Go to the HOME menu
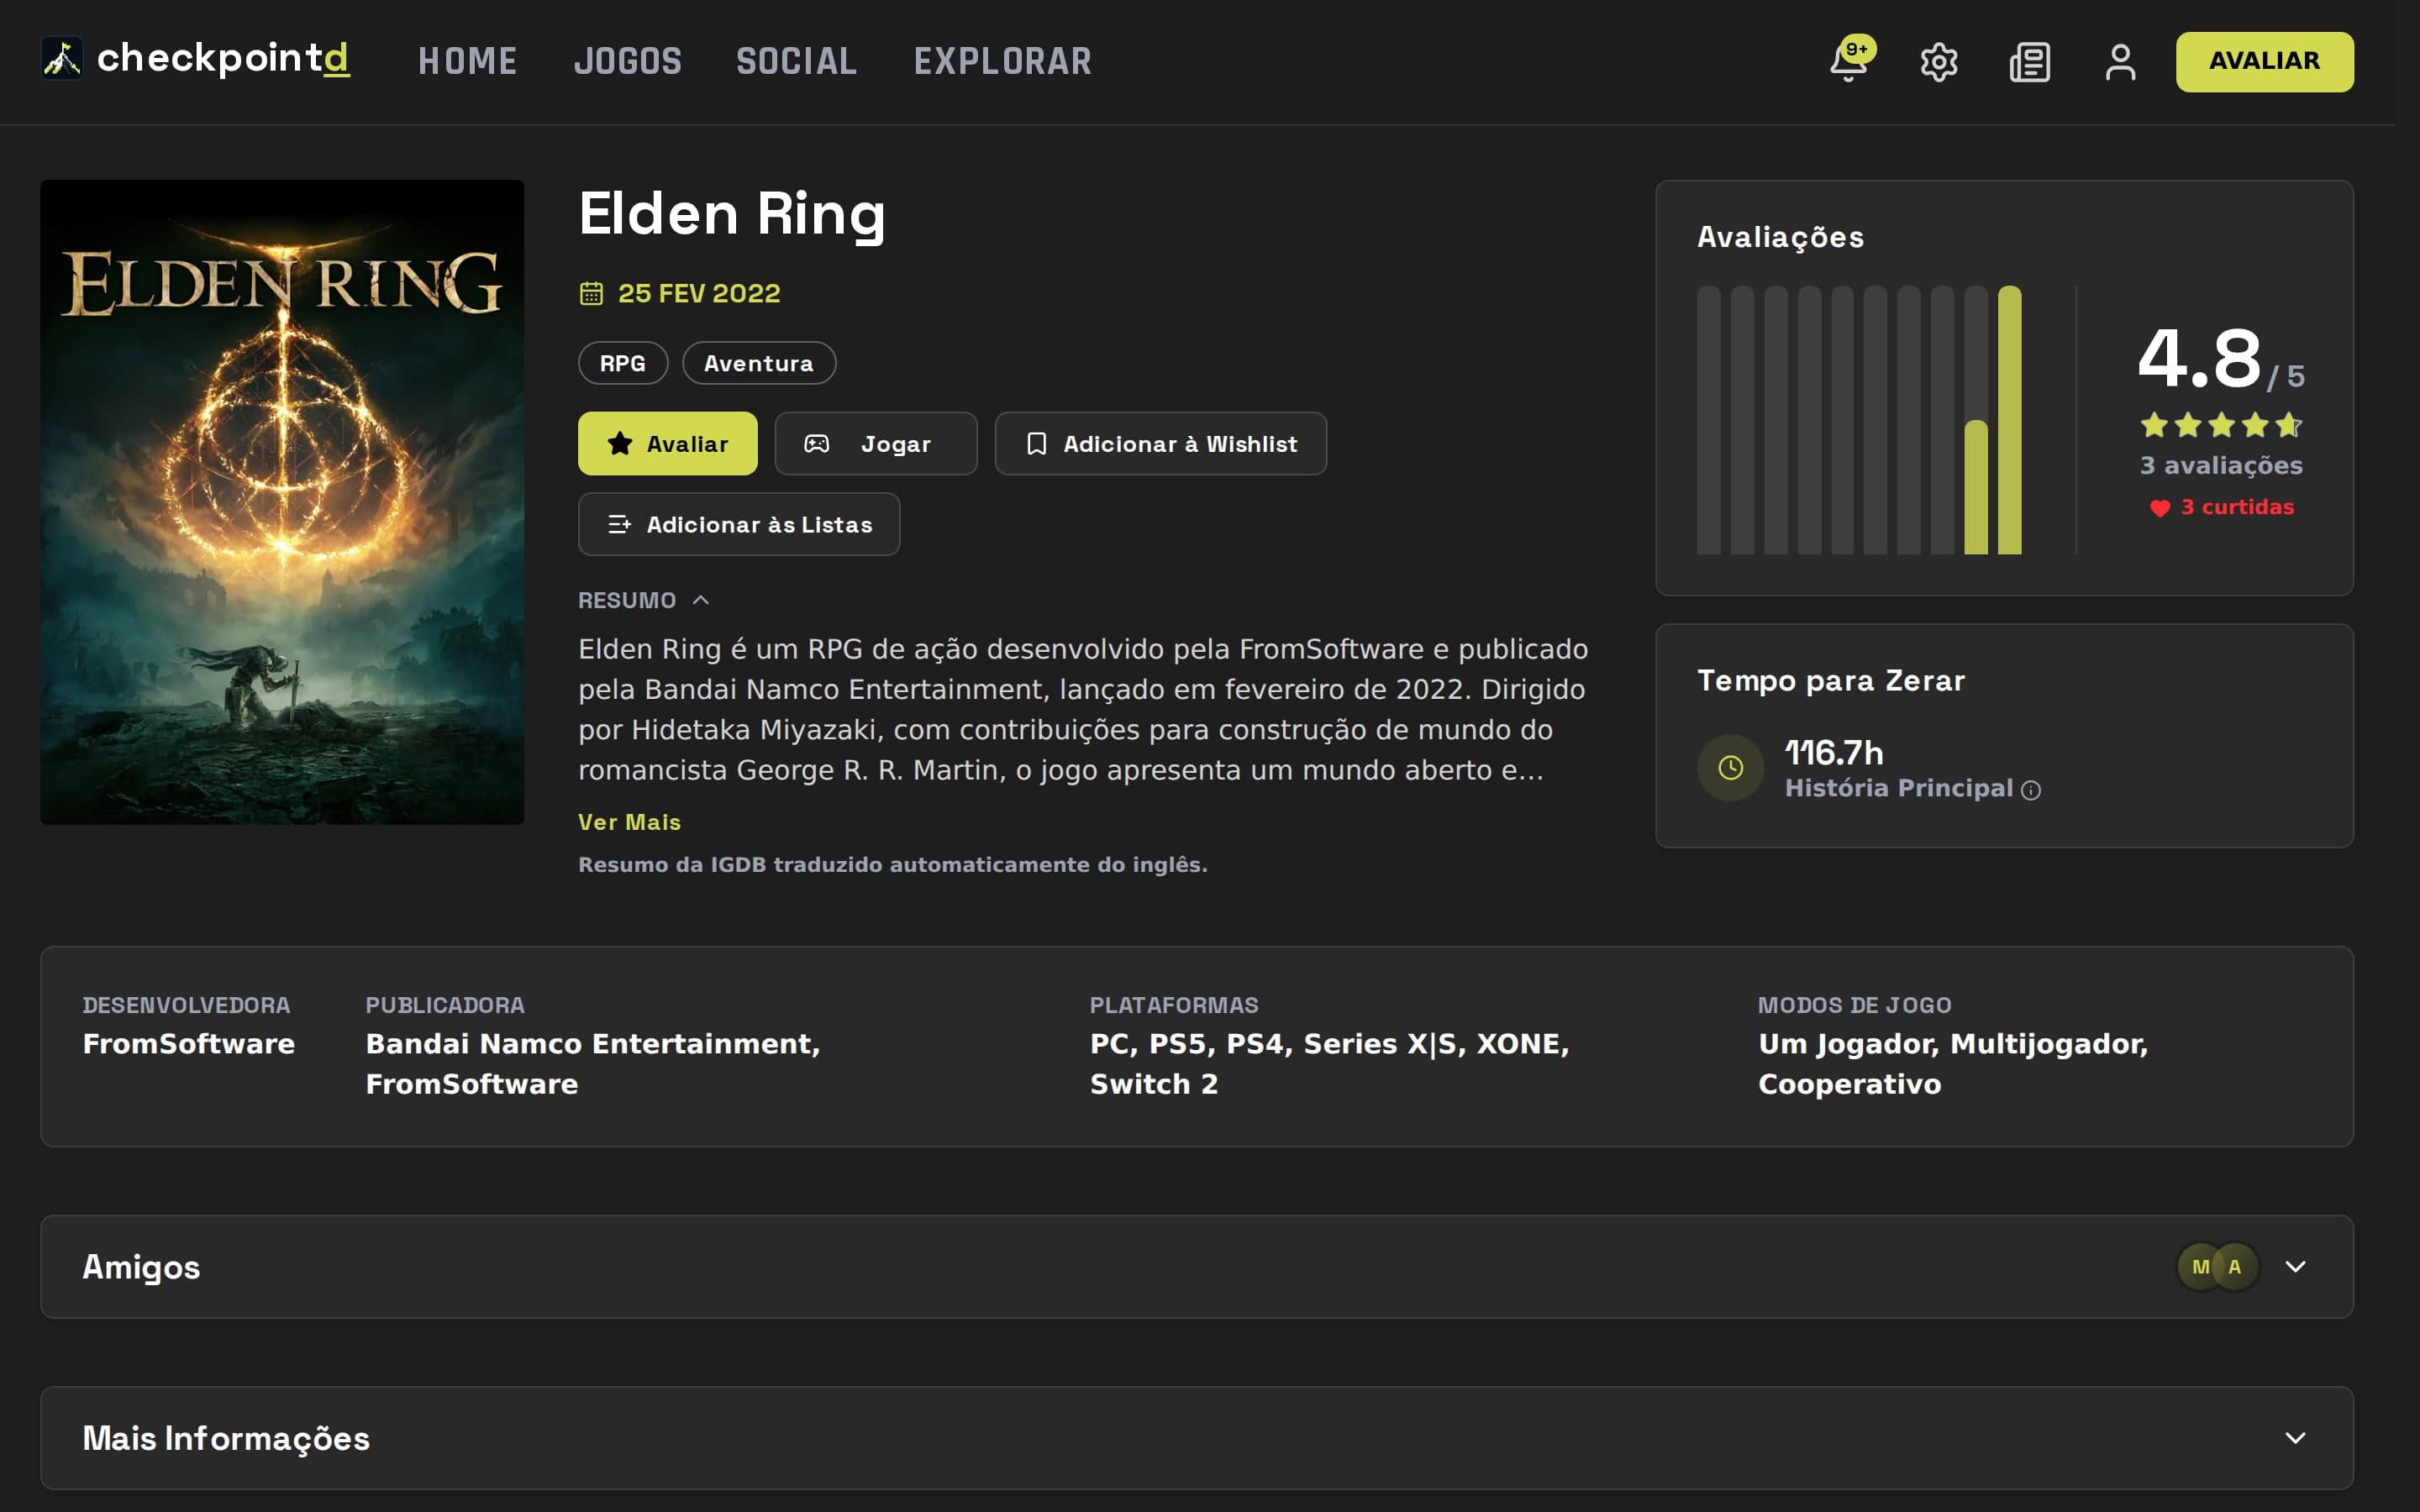Image resolution: width=2420 pixels, height=1512 pixels. 467,62
